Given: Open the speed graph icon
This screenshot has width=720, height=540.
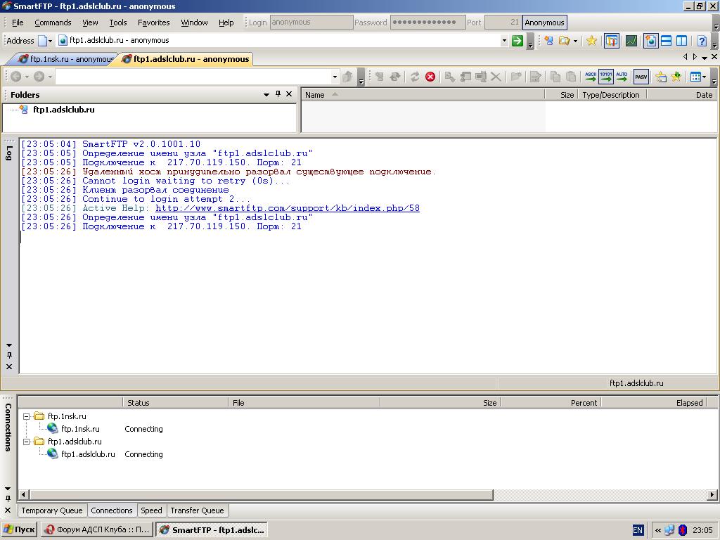Looking at the screenshot, I should [x=631, y=40].
